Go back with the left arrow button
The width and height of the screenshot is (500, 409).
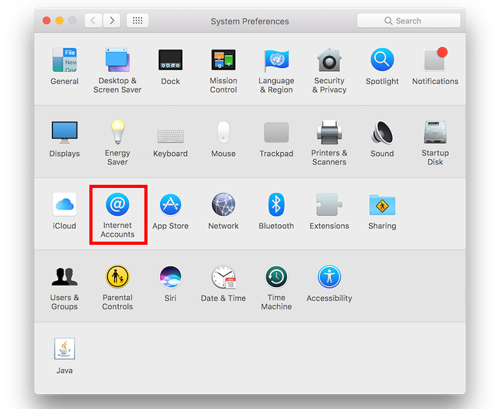(x=93, y=21)
